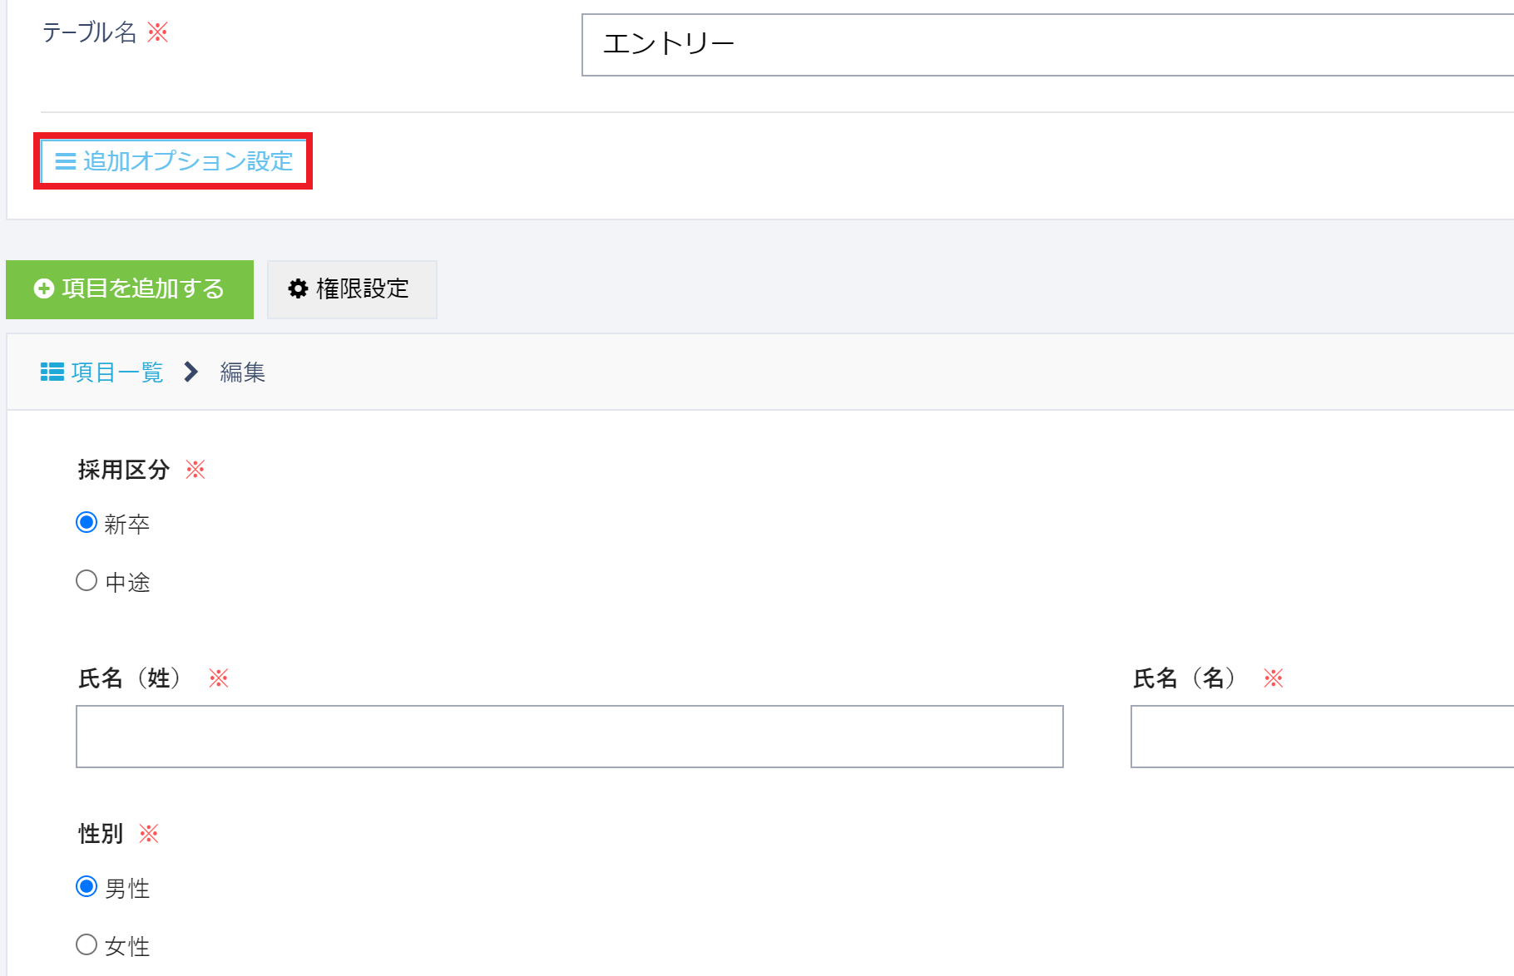The image size is (1514, 976).
Task: Select the 男性 radio button
Action: pyautogui.click(x=87, y=886)
